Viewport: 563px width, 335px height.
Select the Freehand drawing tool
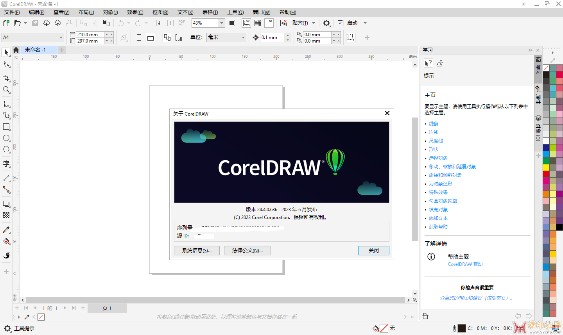tap(6, 104)
